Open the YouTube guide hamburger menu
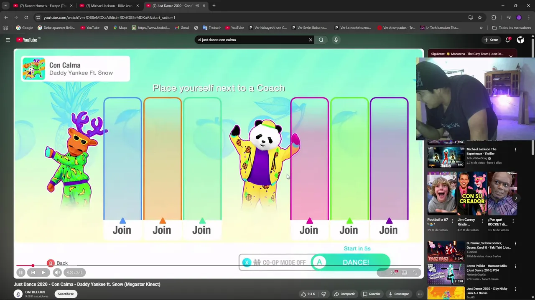This screenshot has height=300, width=535. [8, 40]
